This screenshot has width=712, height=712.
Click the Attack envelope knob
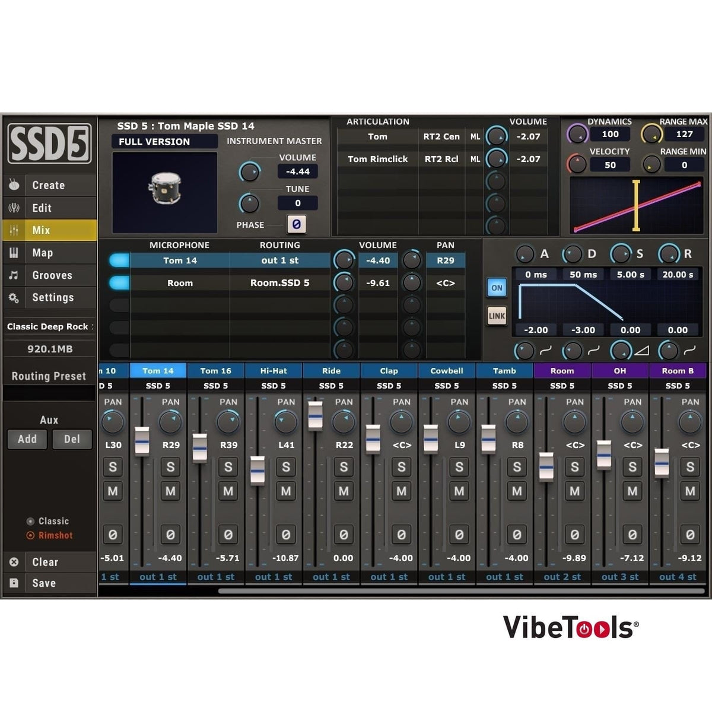pos(525,255)
